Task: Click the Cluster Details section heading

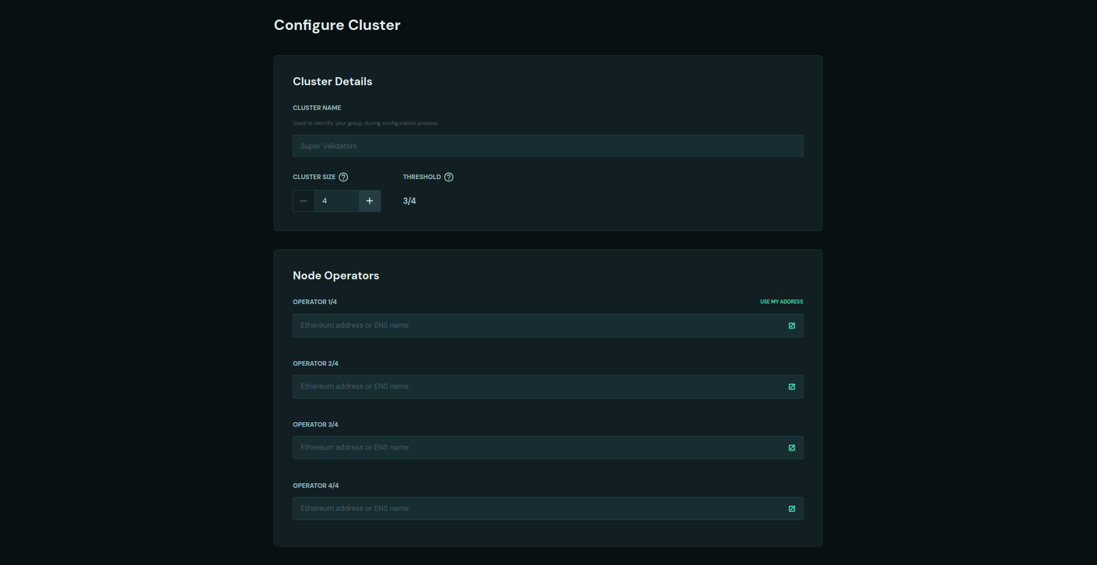Action: pos(332,81)
